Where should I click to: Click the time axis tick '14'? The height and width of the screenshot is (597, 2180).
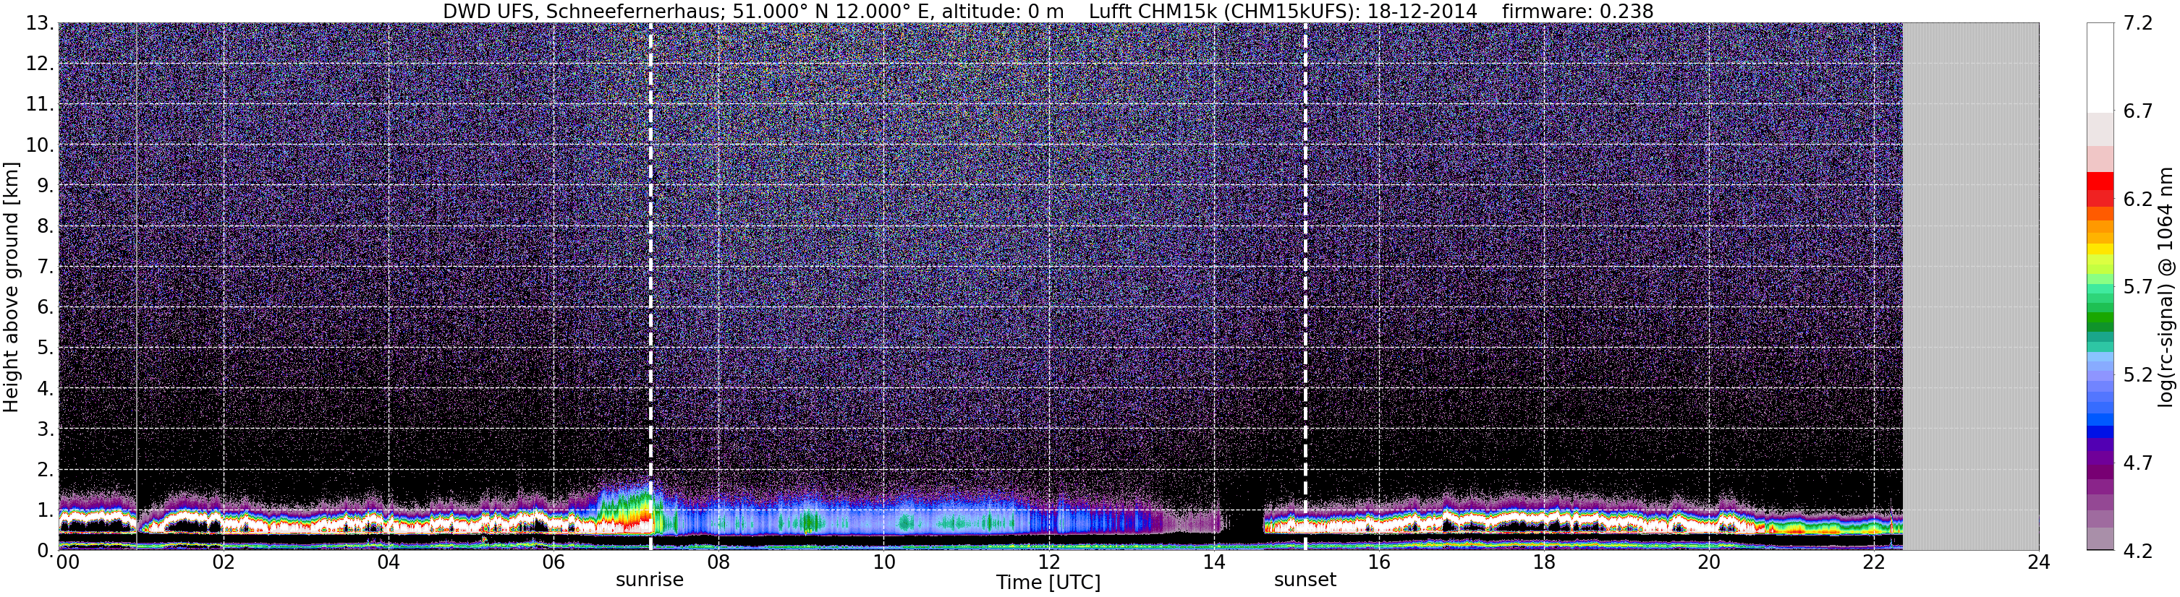1213,562
